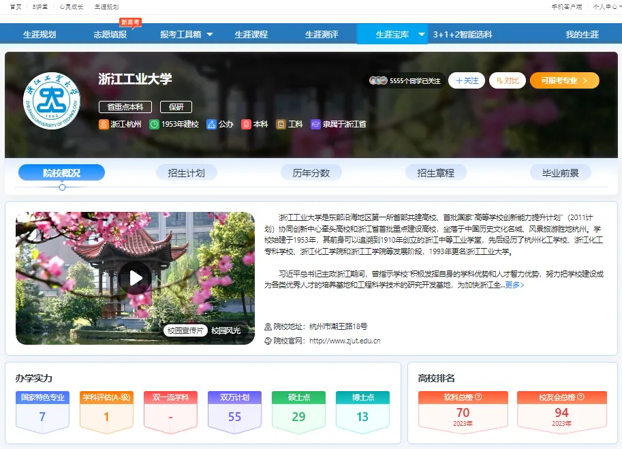This screenshot has height=449, width=622.
Task: Click the orange location icon beside 浙江·杭州
Action: click(104, 124)
